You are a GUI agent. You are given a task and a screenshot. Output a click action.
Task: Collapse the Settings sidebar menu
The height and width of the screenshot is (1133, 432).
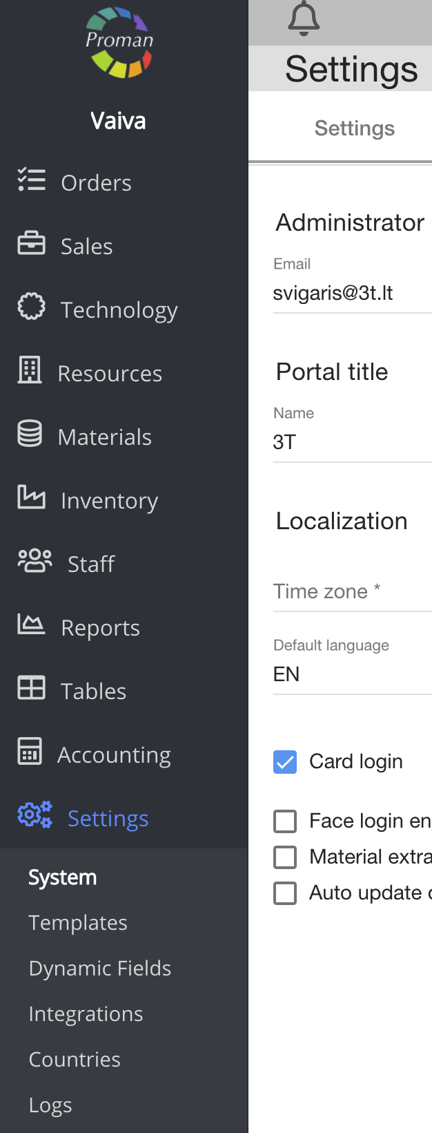click(108, 818)
